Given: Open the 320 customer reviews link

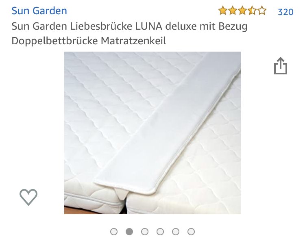Looking at the screenshot, I should tap(285, 12).
